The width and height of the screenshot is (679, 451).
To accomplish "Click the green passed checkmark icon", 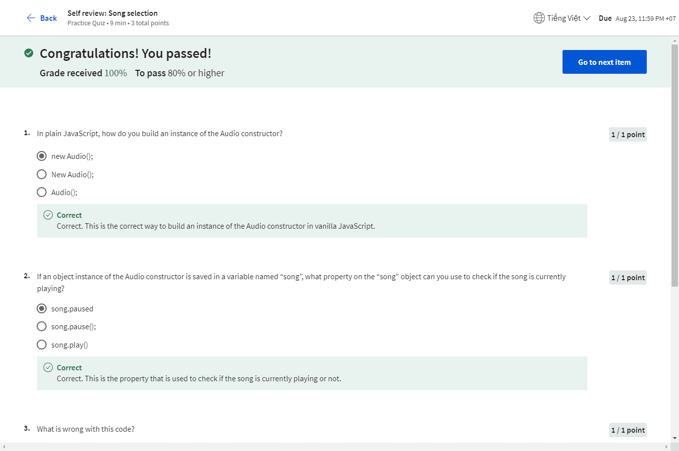I will coord(29,53).
